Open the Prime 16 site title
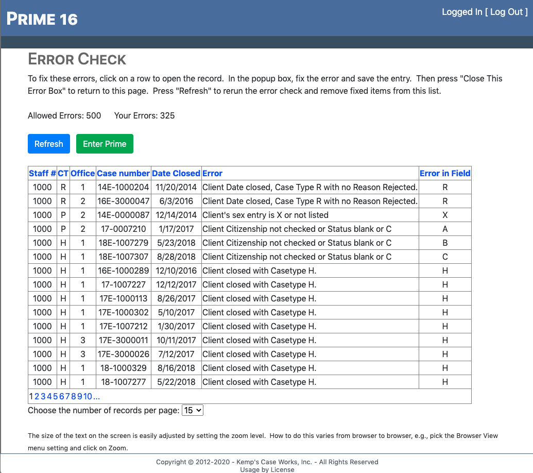Screen dimensions: 533x473 click(42, 19)
